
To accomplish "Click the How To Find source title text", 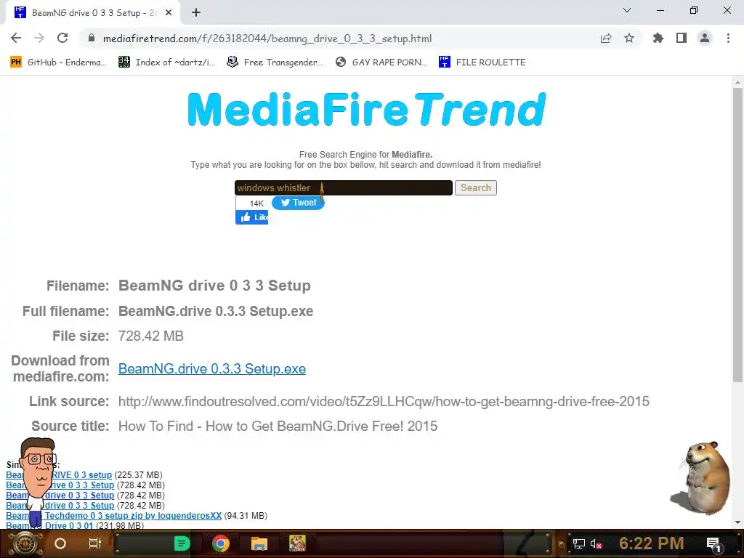I will pyautogui.click(x=278, y=426).
